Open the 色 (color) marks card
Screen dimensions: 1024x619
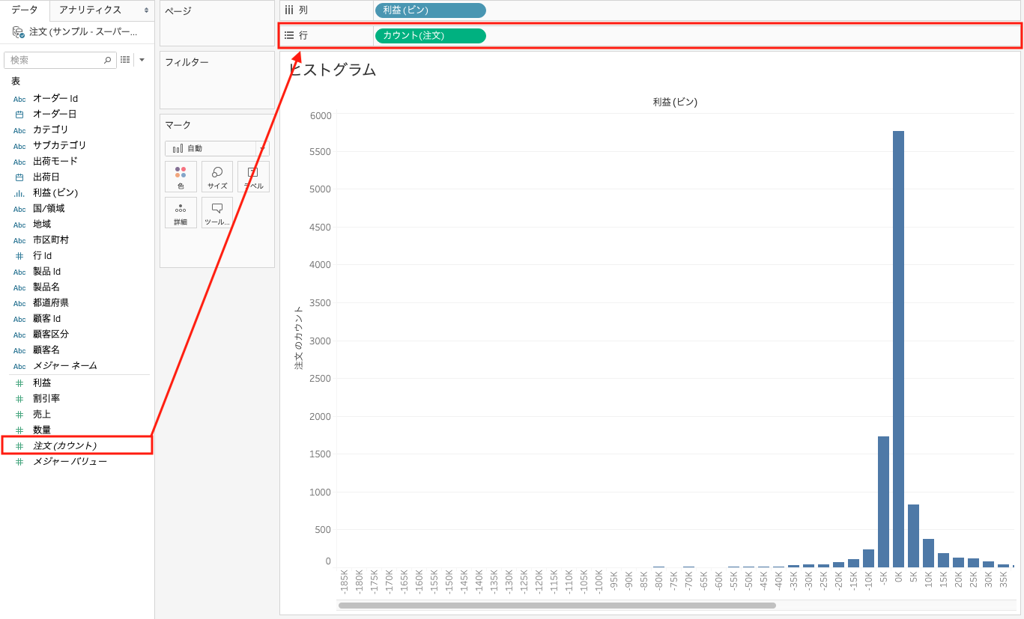click(x=181, y=177)
